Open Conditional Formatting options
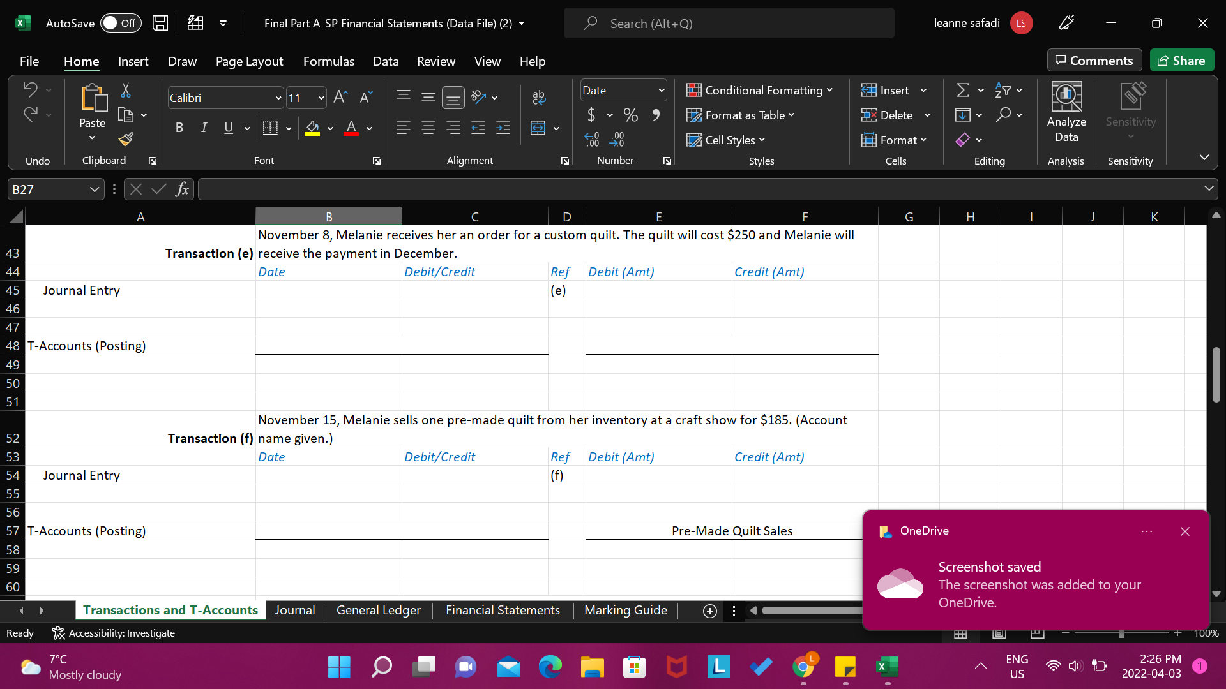This screenshot has width=1226, height=689. [x=759, y=90]
